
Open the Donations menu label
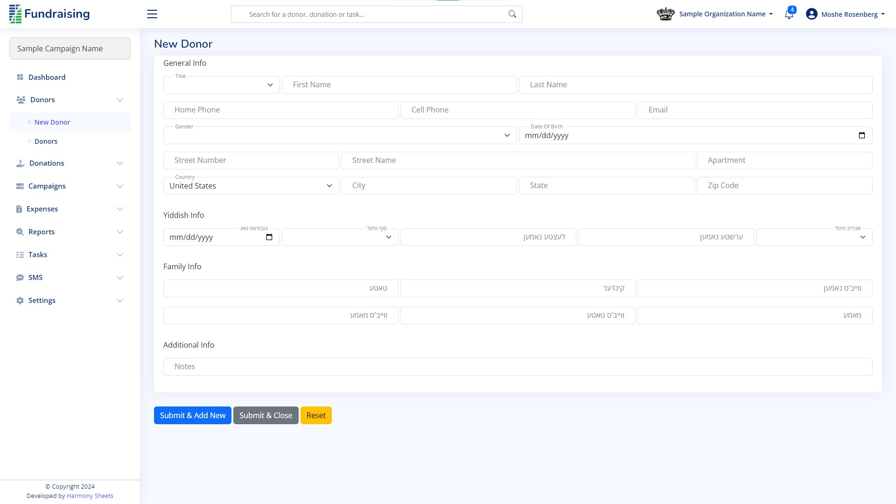pos(47,163)
